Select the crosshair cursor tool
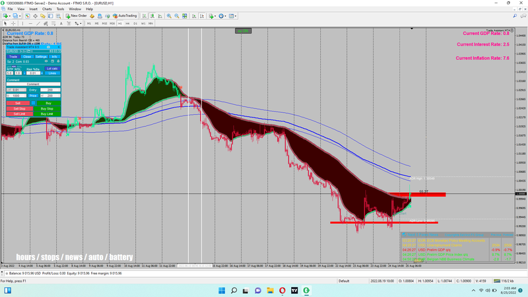 15,23
